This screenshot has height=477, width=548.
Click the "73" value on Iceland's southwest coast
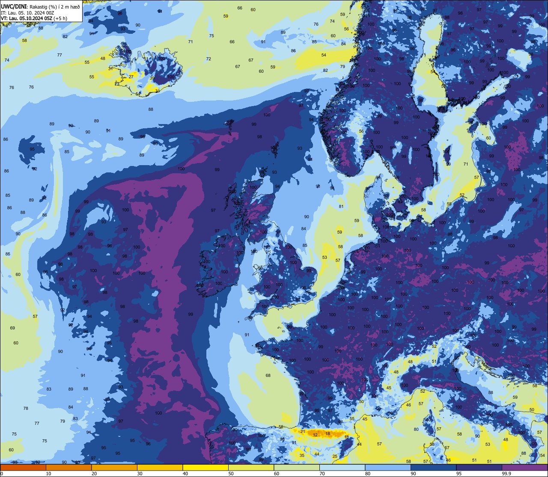(117, 84)
